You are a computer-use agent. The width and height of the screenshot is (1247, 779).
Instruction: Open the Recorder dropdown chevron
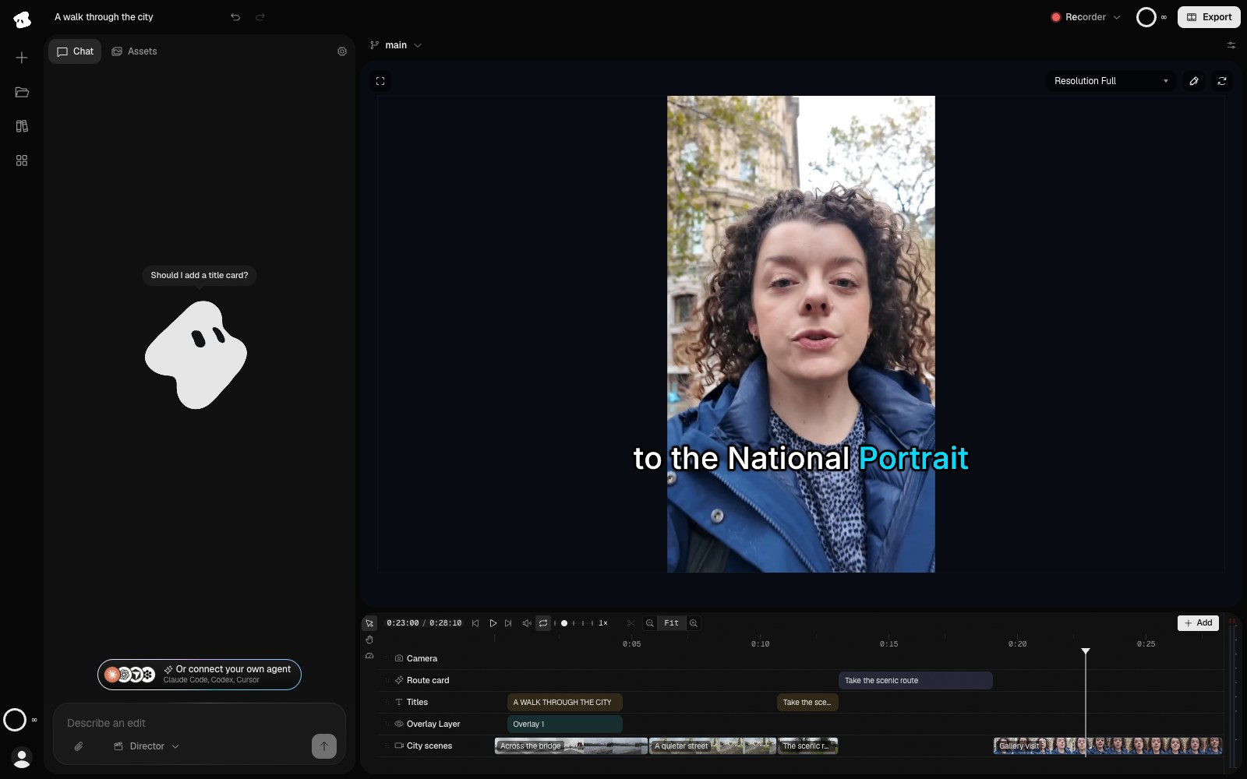coord(1117,17)
